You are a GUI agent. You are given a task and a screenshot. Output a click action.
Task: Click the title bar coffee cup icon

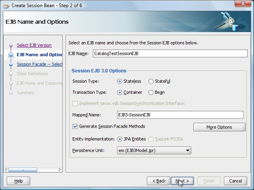click(x=7, y=6)
